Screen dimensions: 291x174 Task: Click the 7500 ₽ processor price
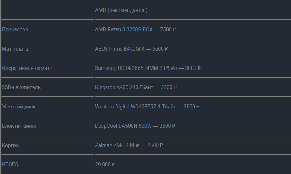click(x=168, y=29)
